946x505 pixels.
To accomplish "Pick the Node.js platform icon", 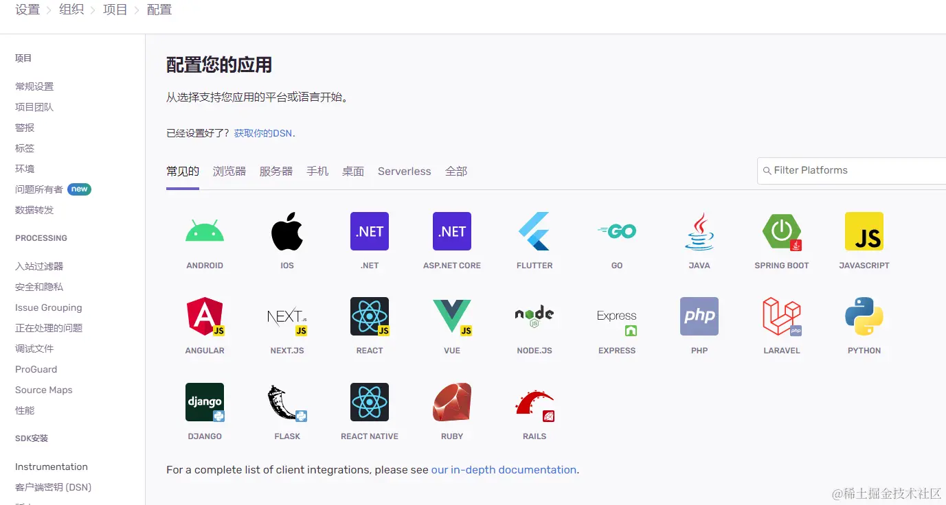I will point(534,316).
